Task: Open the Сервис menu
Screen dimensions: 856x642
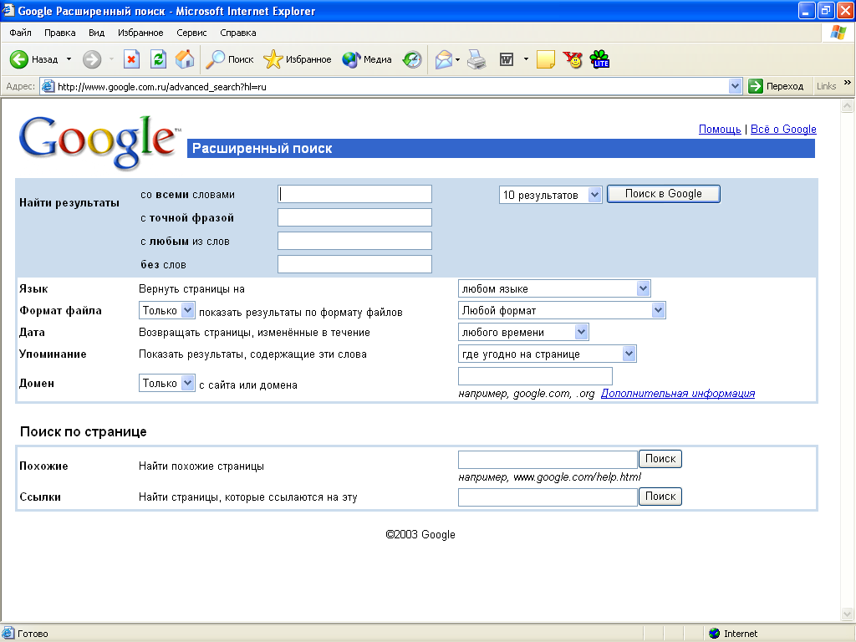Action: click(191, 33)
